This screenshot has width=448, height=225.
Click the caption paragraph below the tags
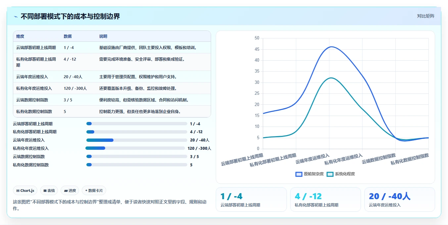point(110,205)
